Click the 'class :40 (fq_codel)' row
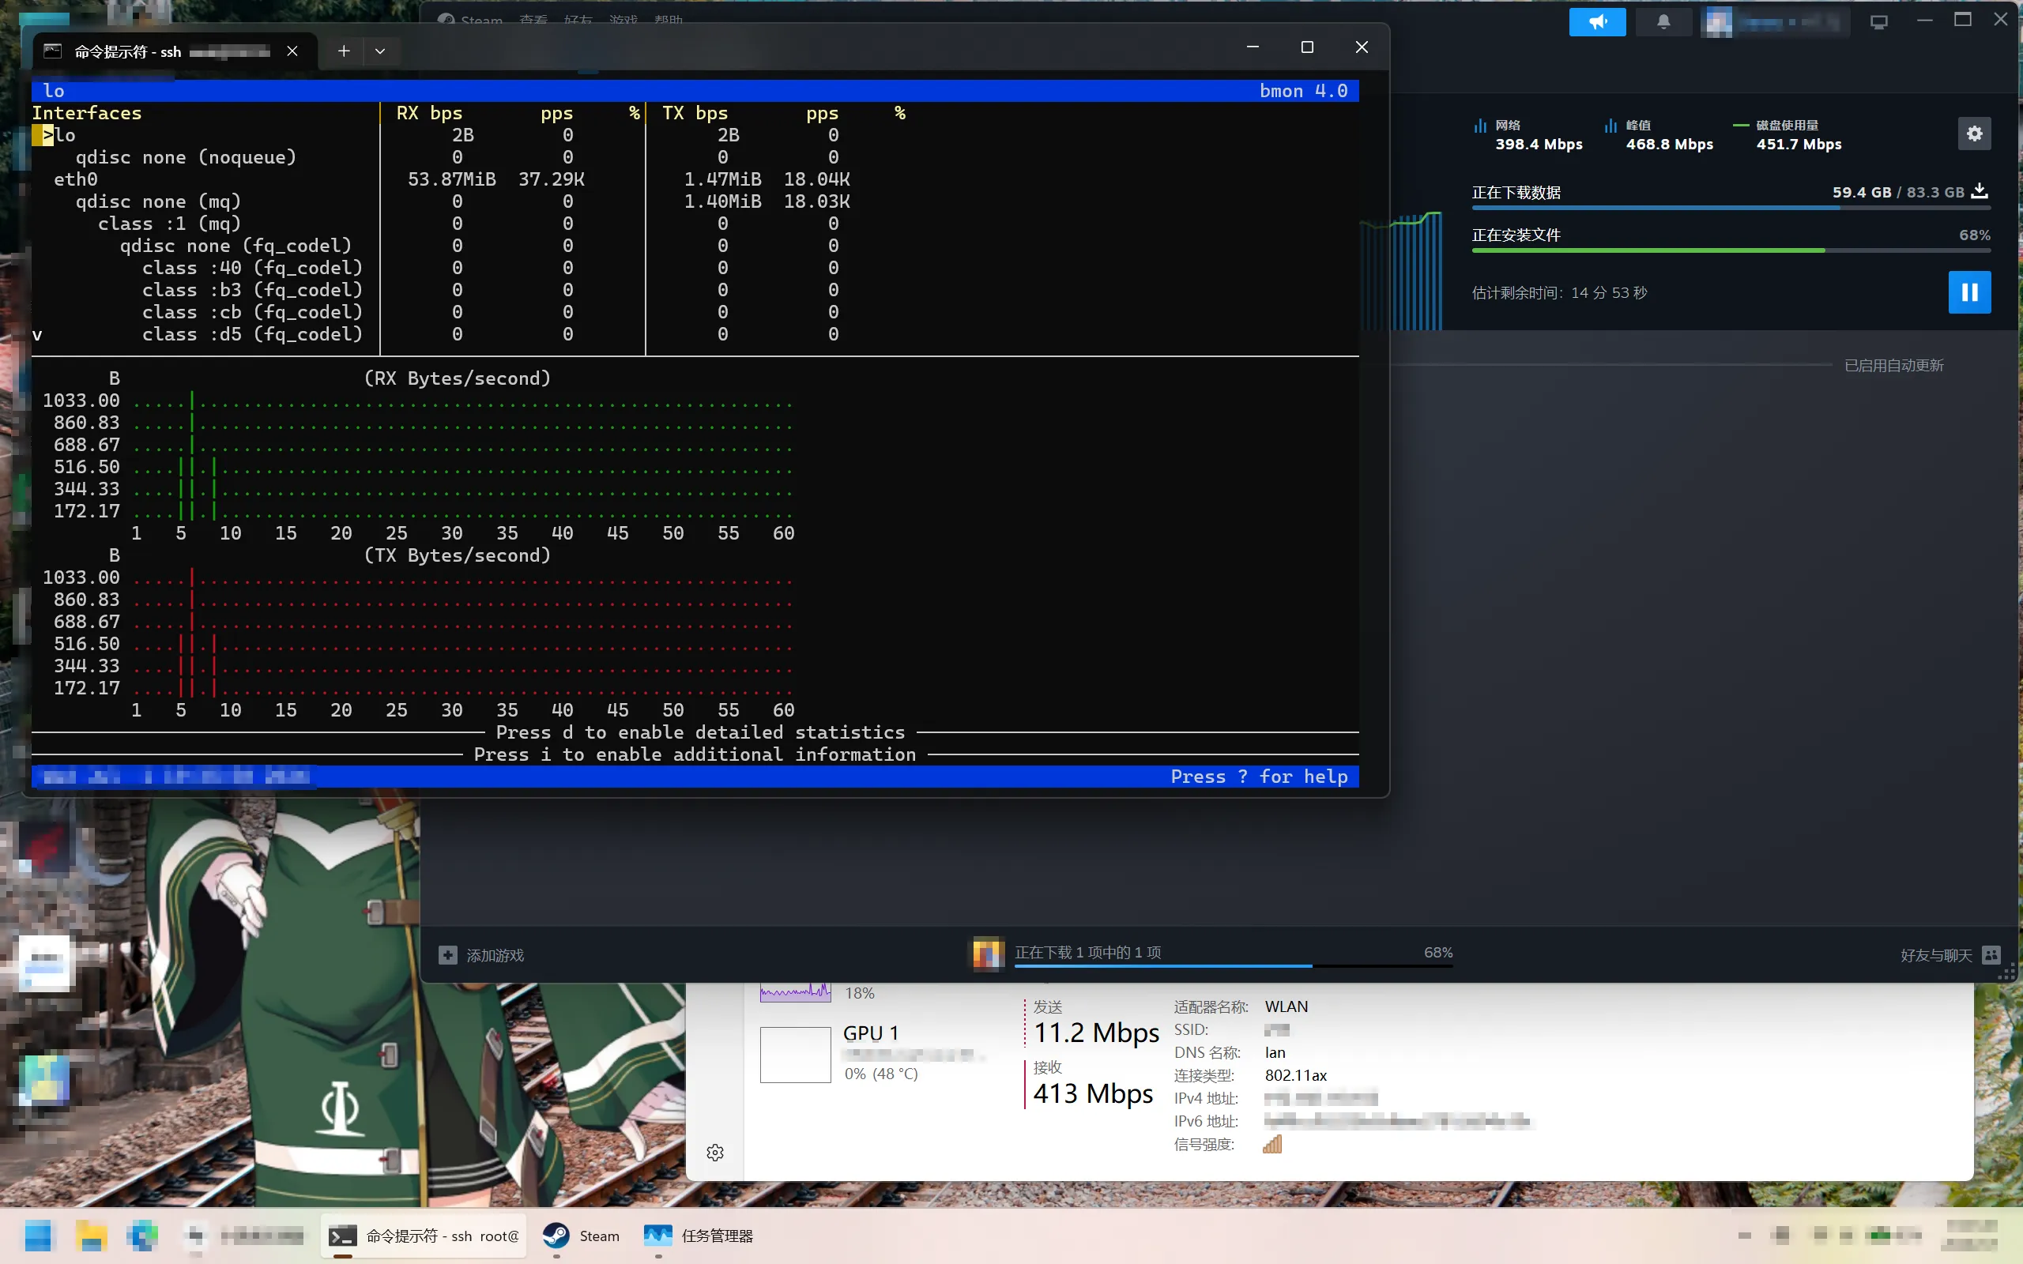Image resolution: width=2023 pixels, height=1264 pixels. [x=252, y=268]
